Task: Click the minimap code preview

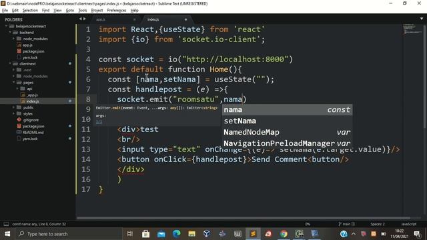Action: point(412,29)
